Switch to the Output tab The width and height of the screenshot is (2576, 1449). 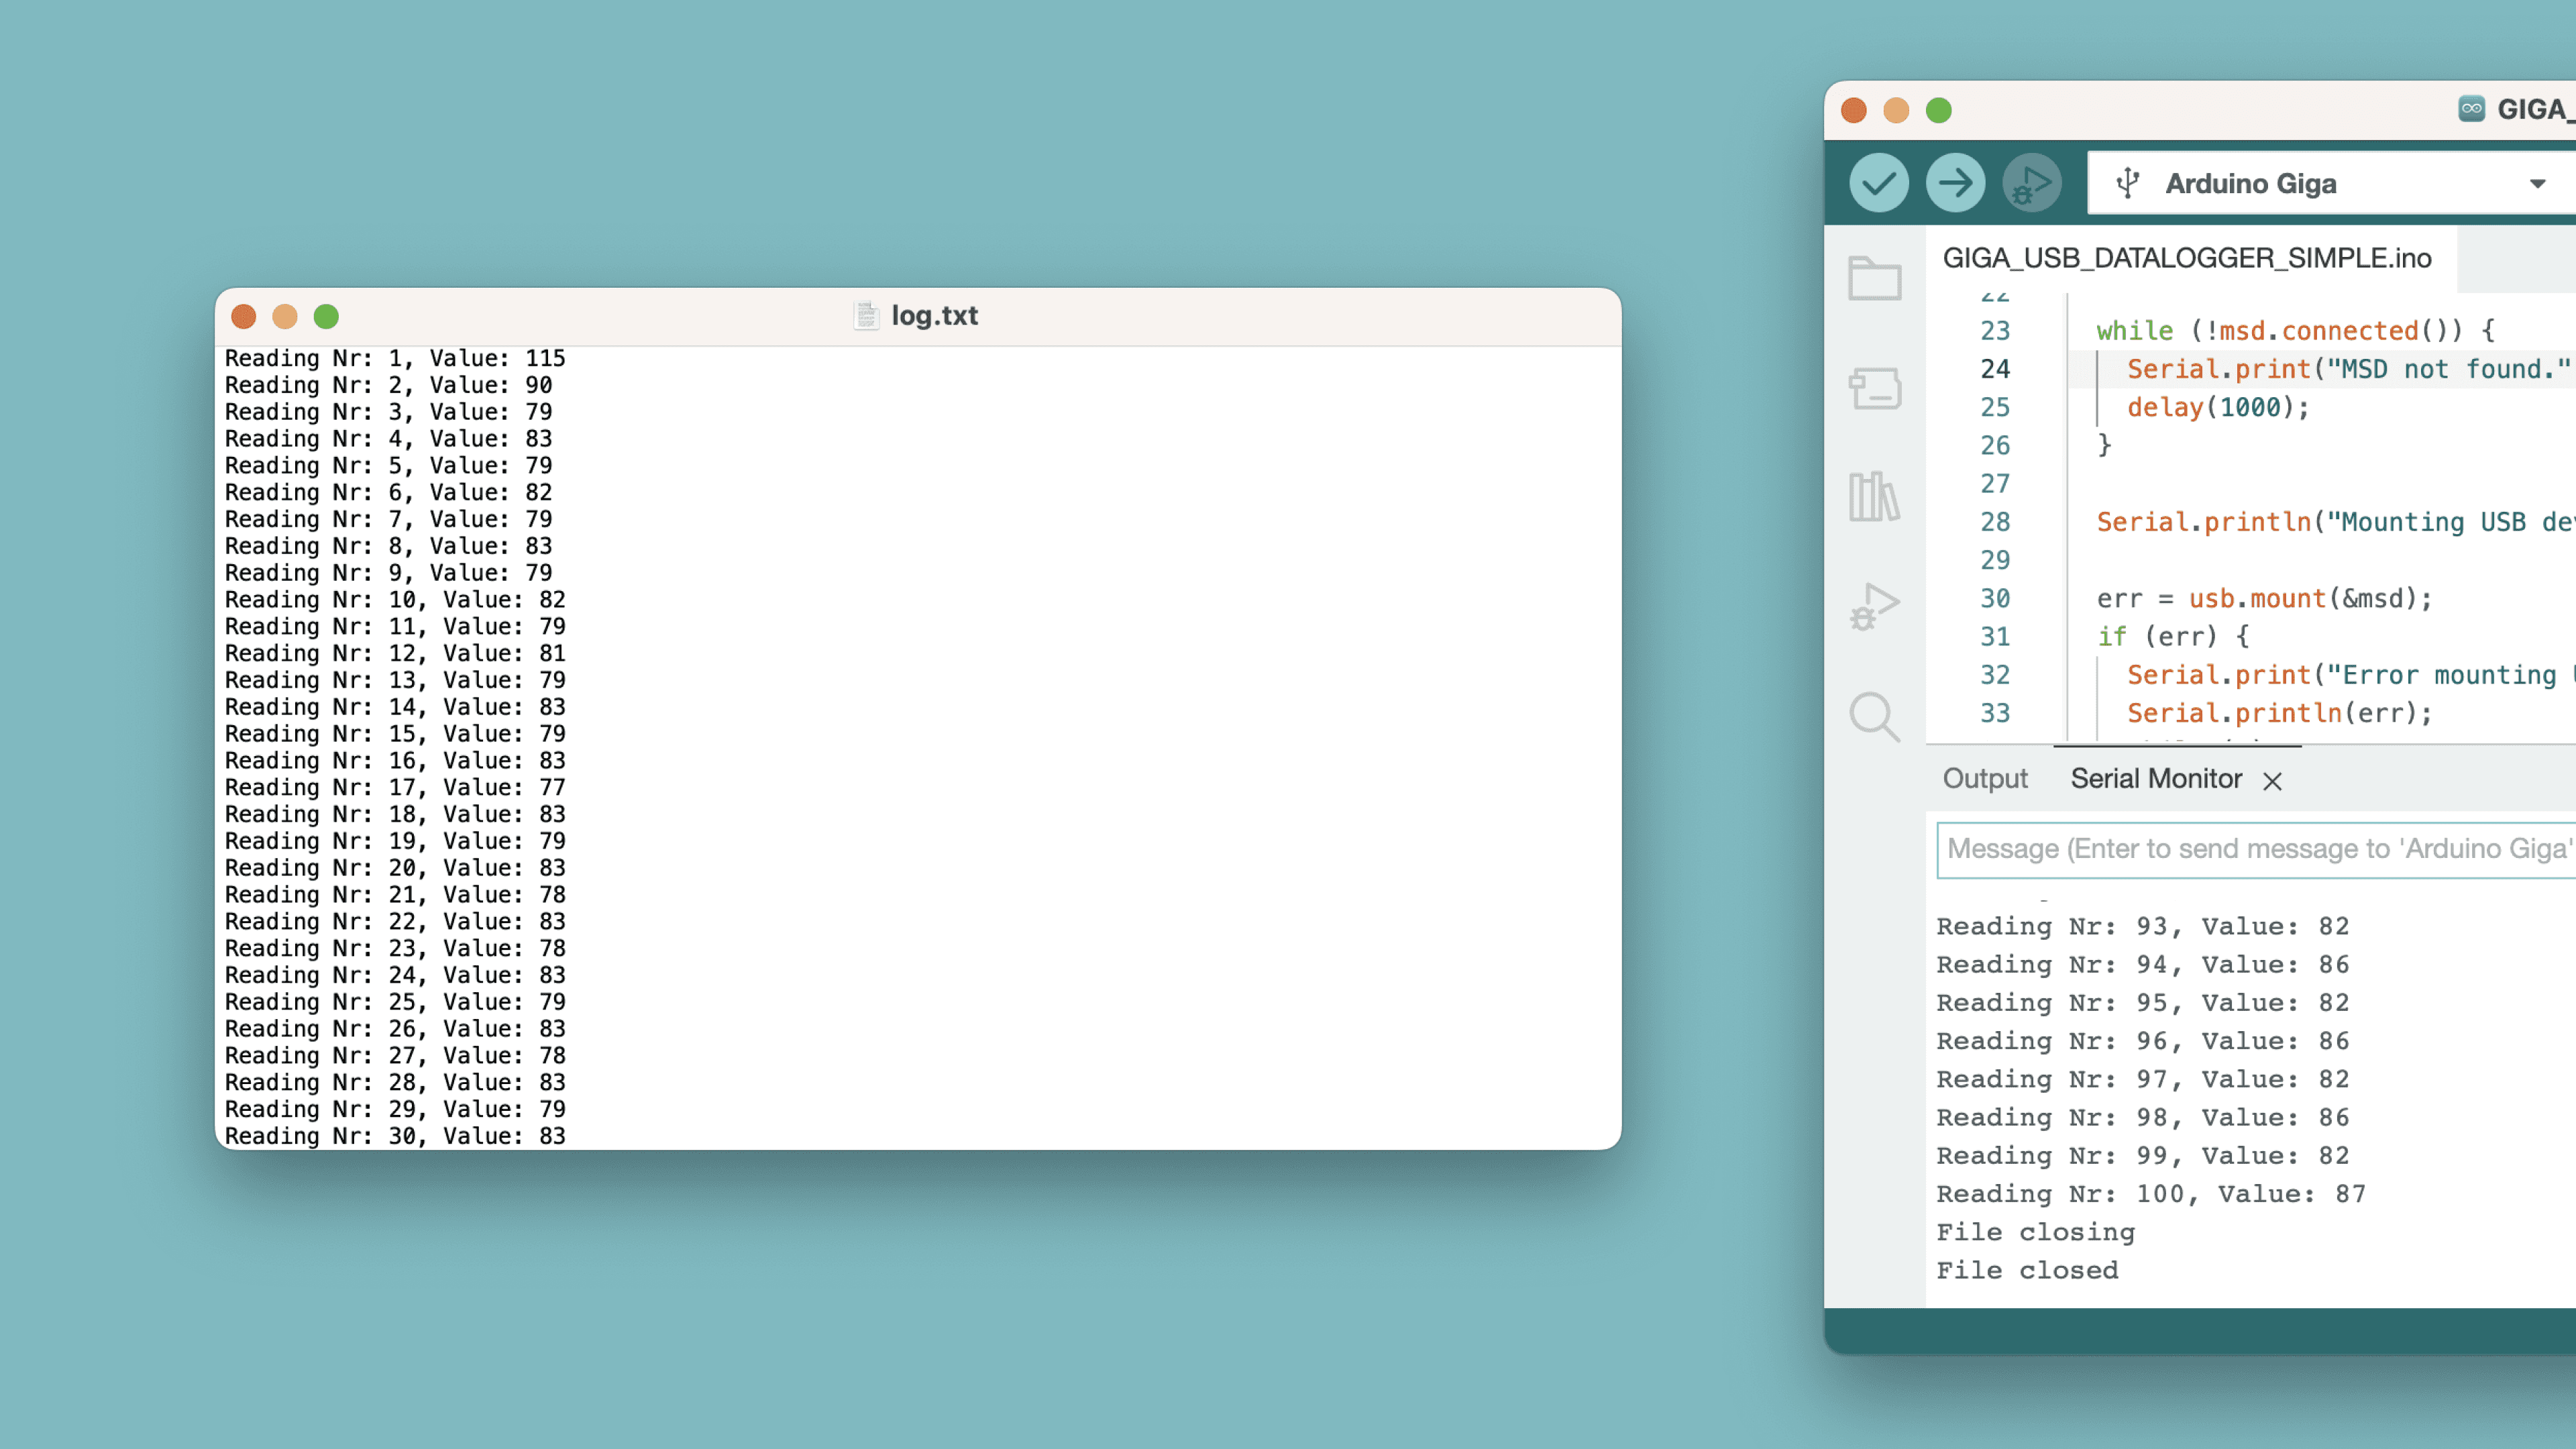1984,779
